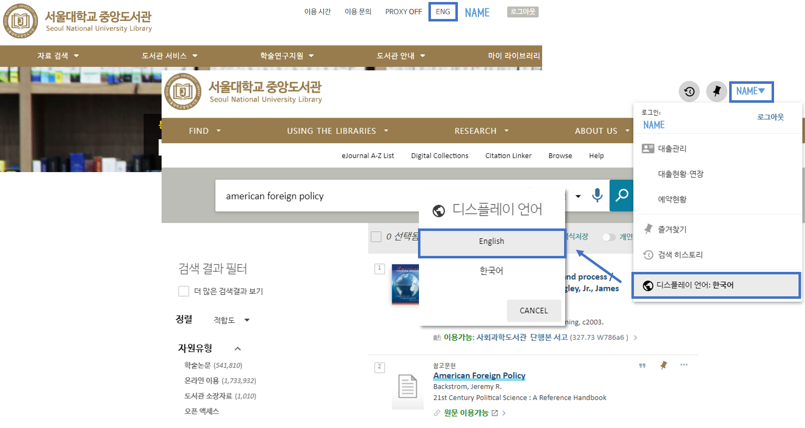Click the search history clock icon
Viewport: 805px width, 428px height.
[x=689, y=92]
